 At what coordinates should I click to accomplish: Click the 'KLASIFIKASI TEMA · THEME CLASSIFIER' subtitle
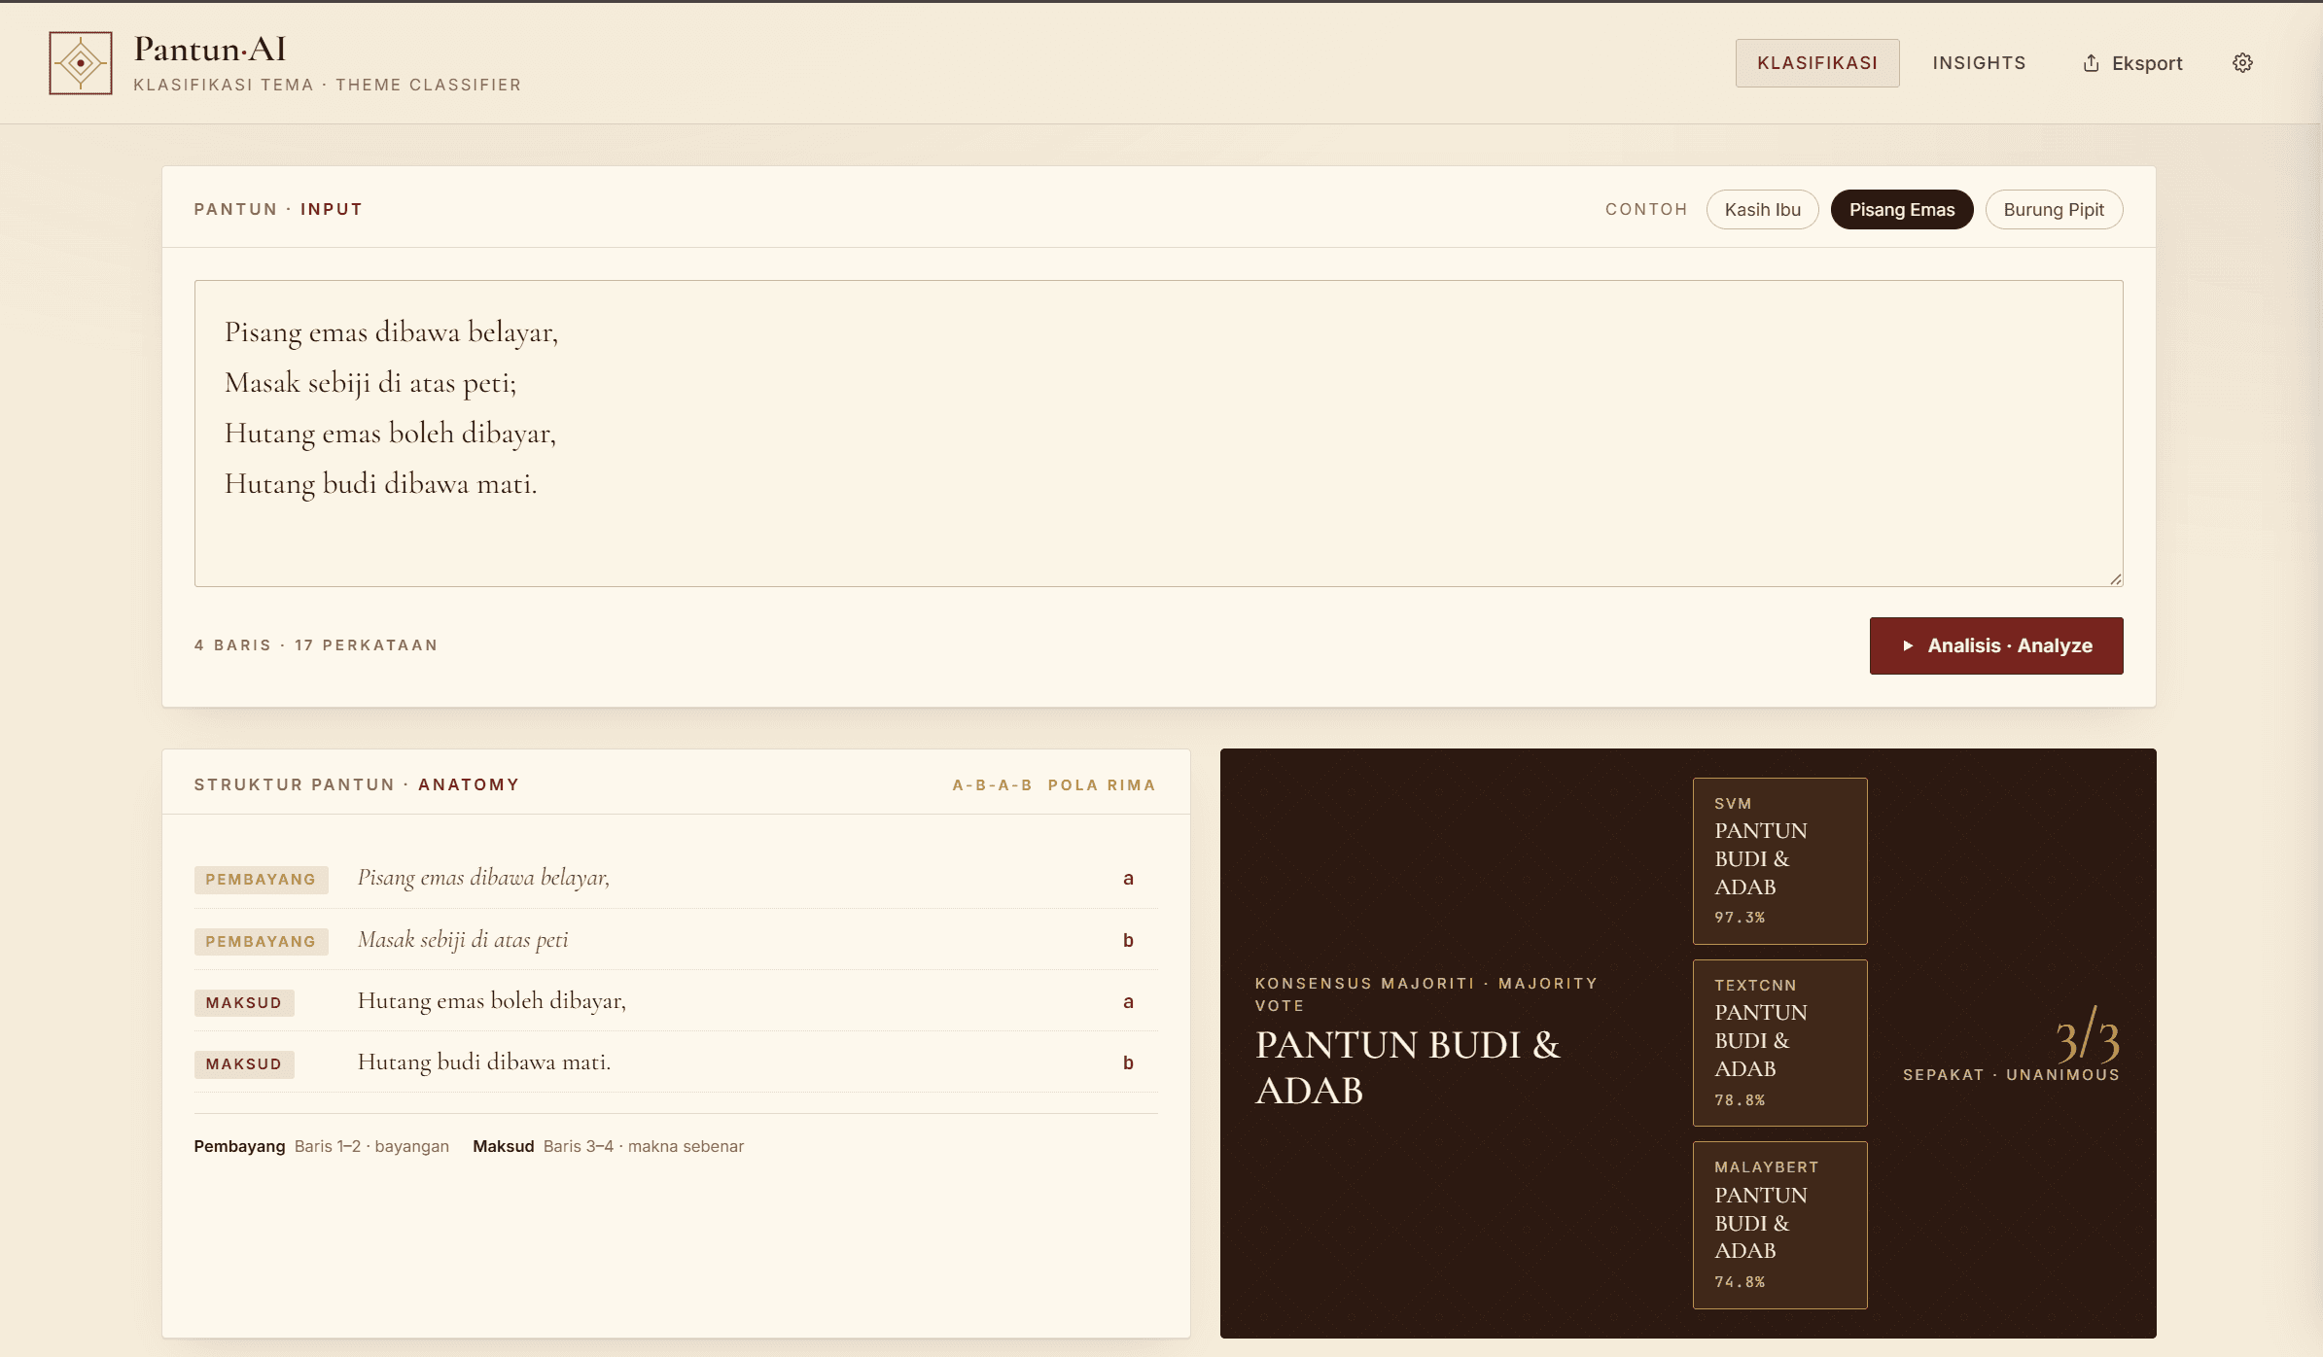click(x=327, y=86)
